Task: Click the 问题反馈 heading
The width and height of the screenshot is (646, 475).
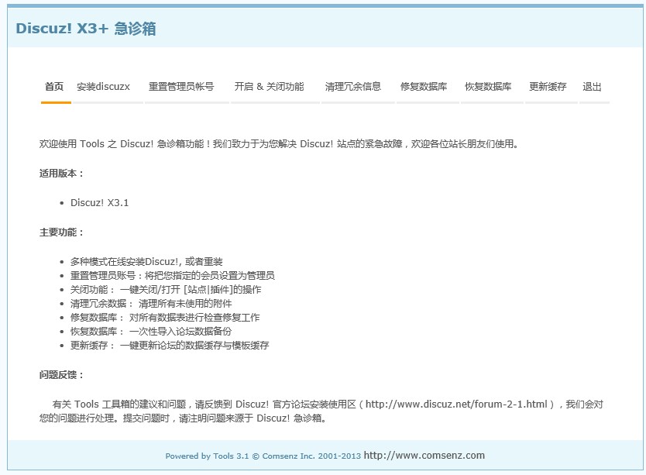Action: [x=61, y=375]
